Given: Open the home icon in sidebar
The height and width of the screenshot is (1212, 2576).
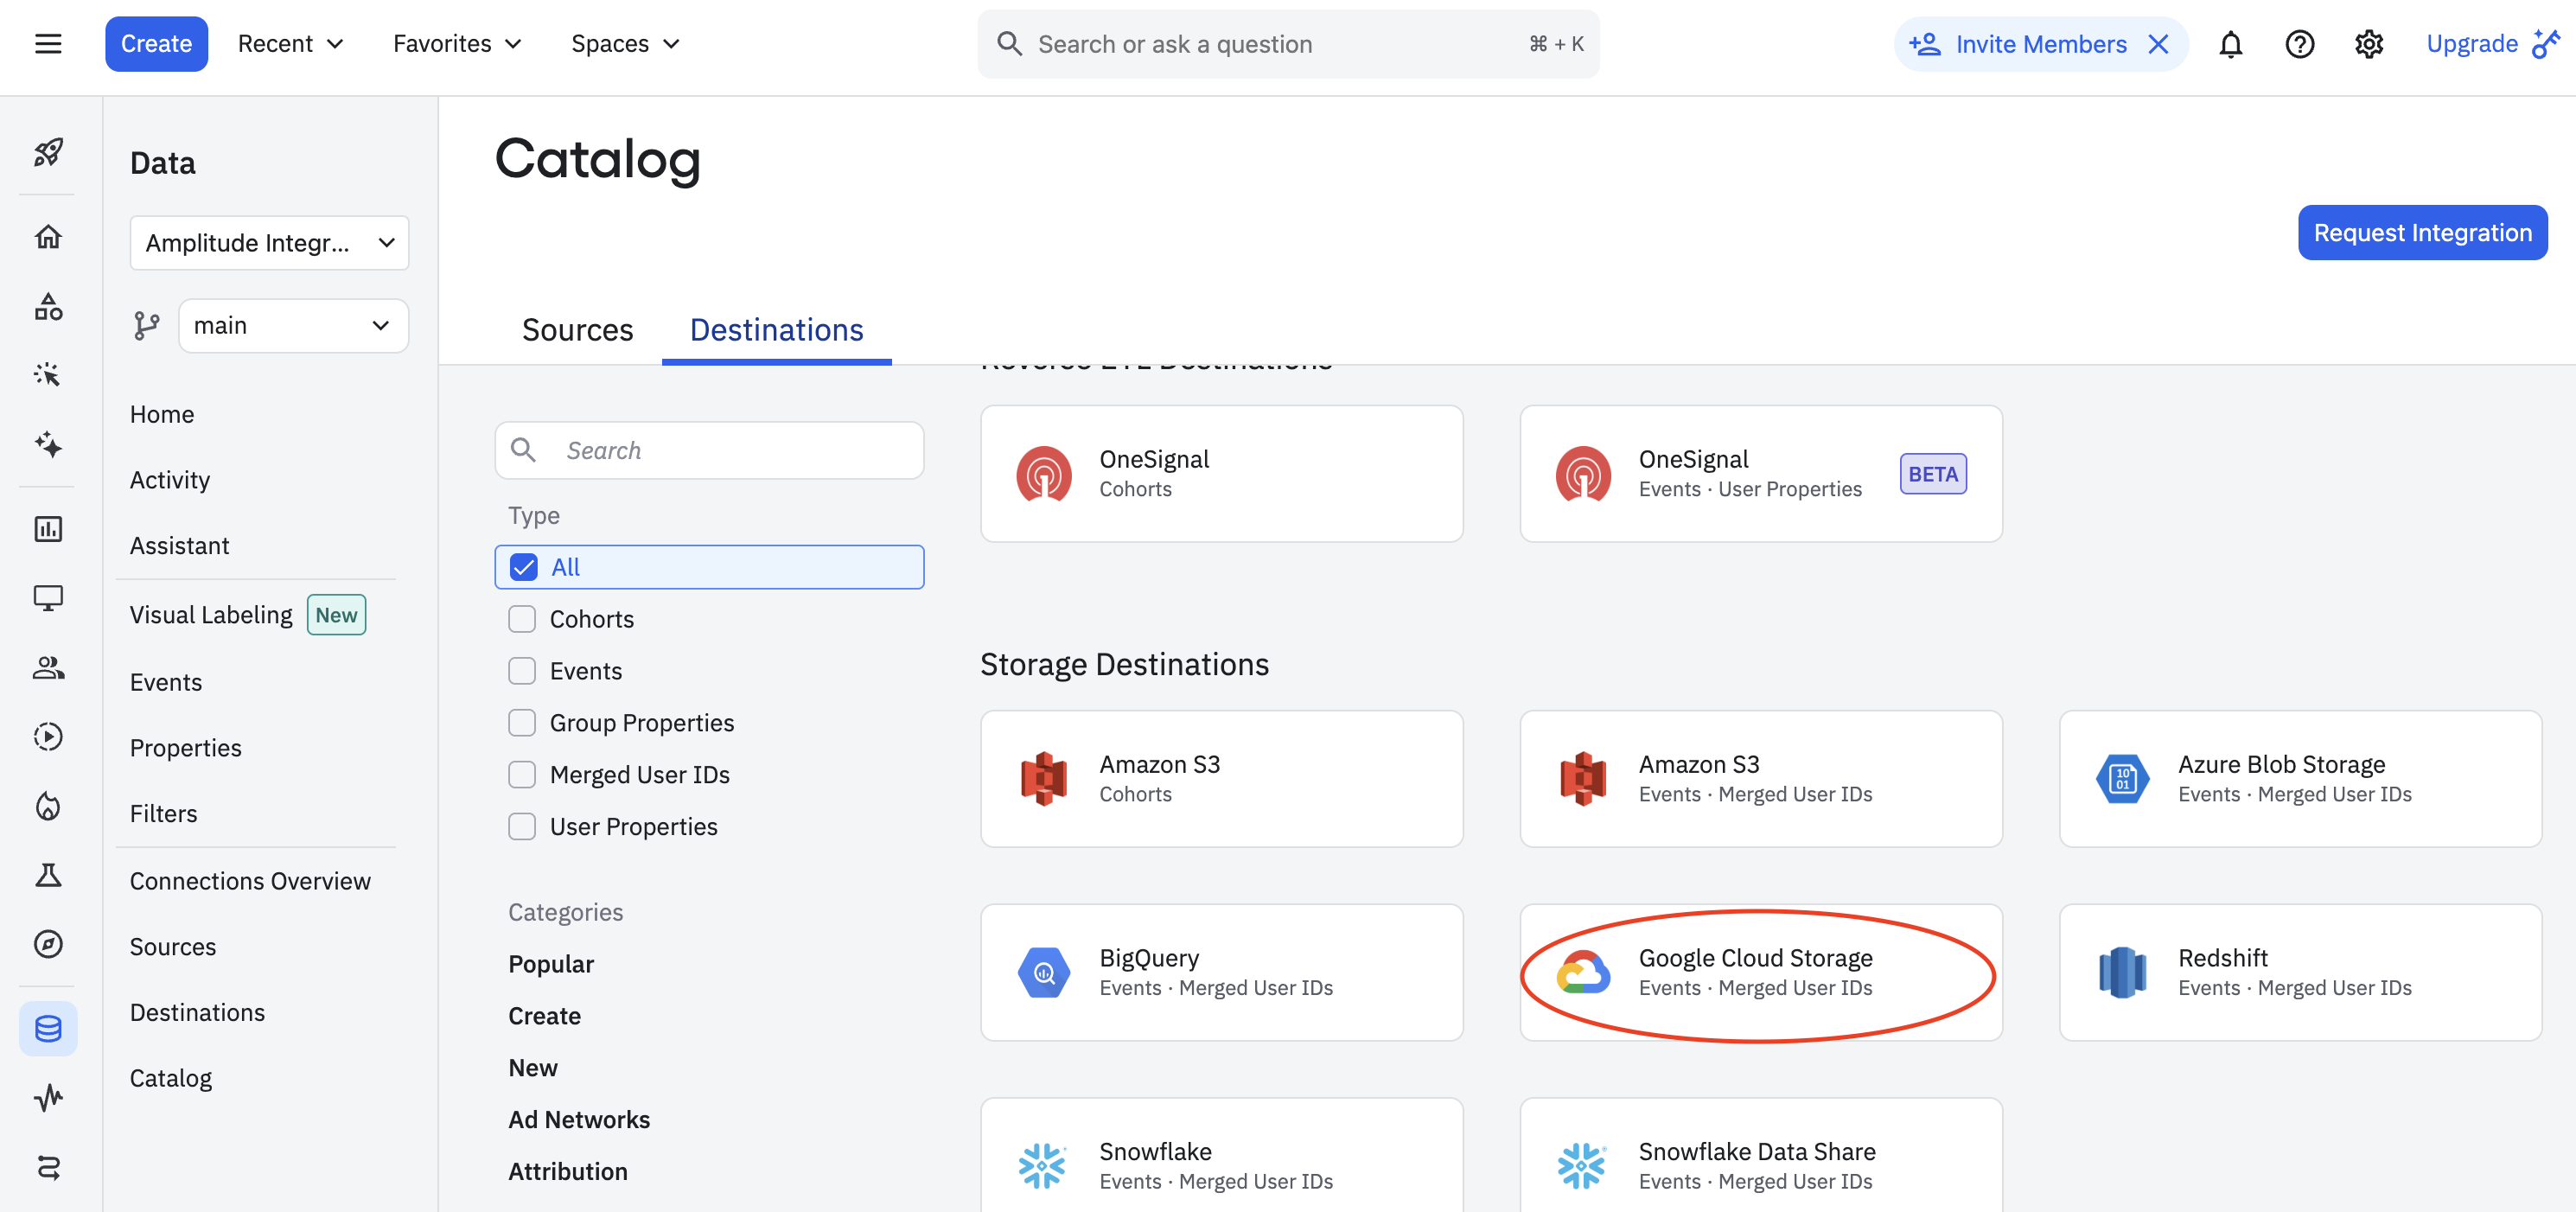Looking at the screenshot, I should coord(48,237).
